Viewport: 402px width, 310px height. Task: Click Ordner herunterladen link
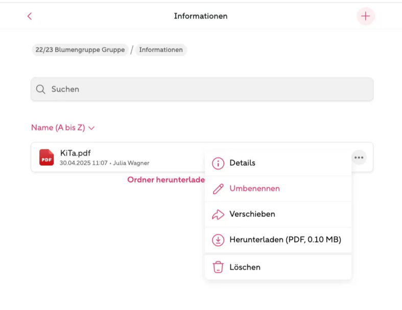coord(166,180)
